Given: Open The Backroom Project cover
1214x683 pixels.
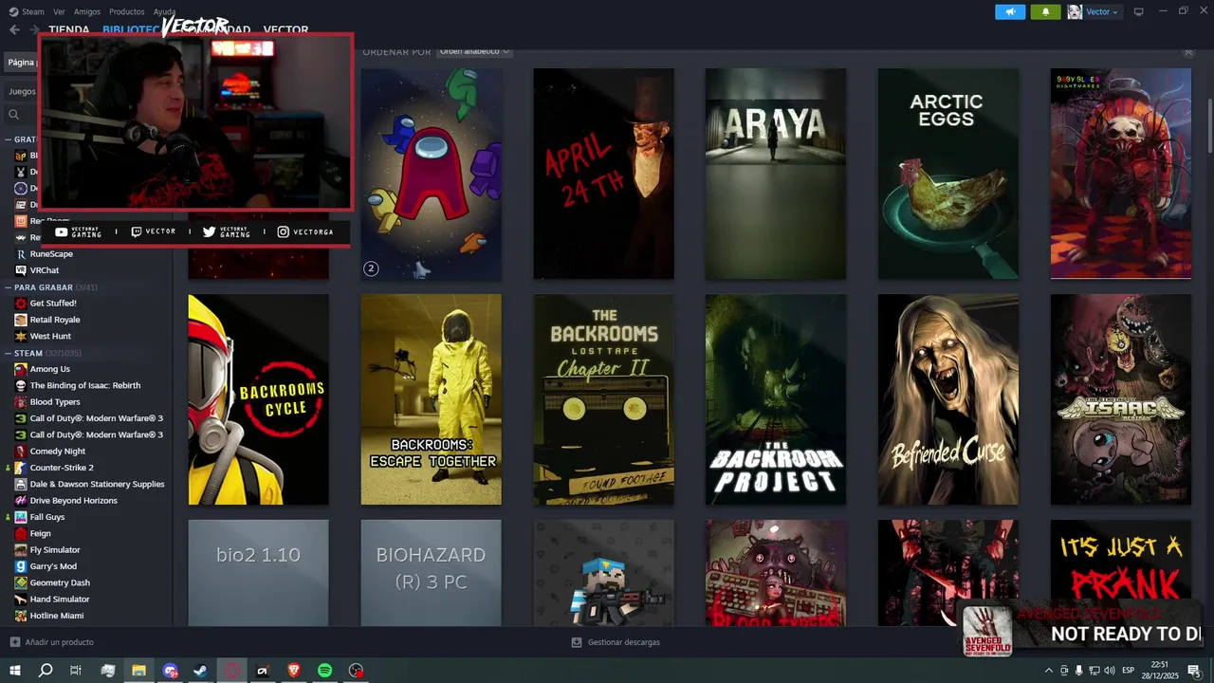Looking at the screenshot, I should click(x=776, y=399).
